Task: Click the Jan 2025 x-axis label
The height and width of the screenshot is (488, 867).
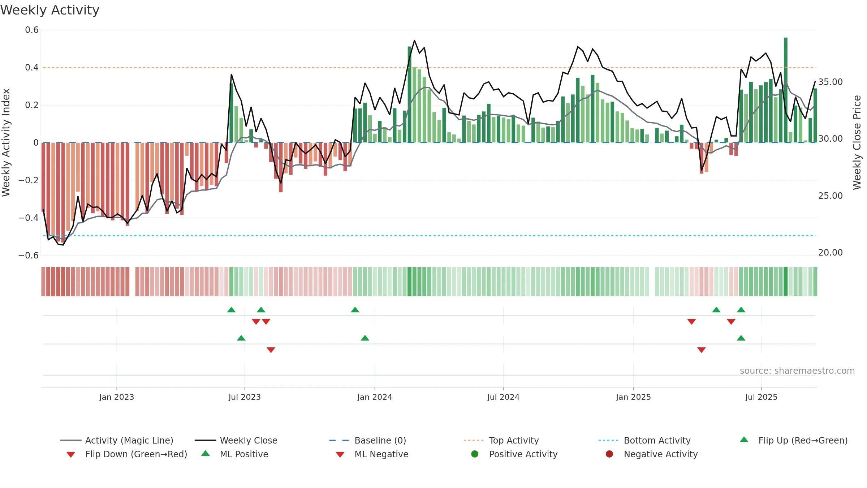Action: click(x=633, y=397)
